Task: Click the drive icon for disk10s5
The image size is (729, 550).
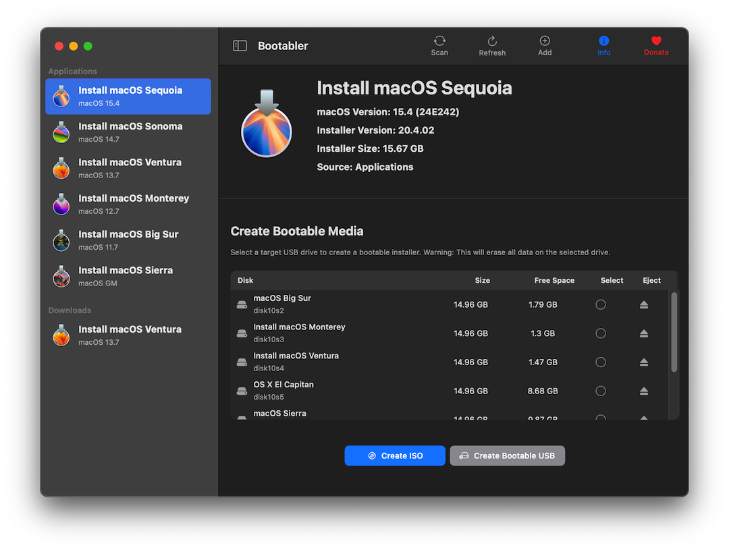Action: click(242, 391)
